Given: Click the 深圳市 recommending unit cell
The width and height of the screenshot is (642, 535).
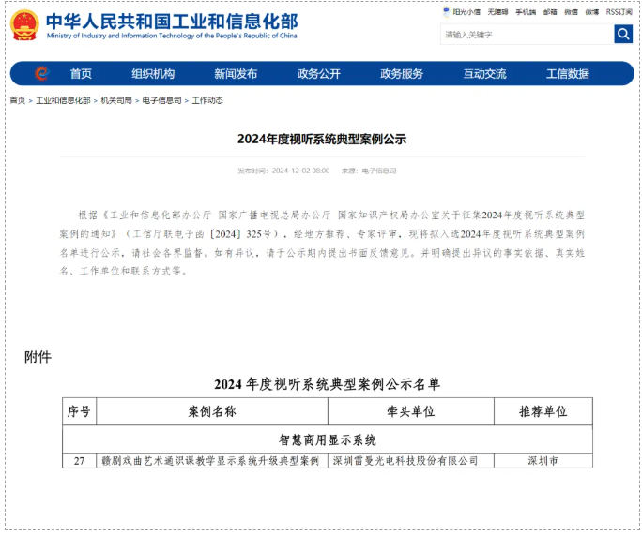Looking at the screenshot, I should [x=543, y=461].
